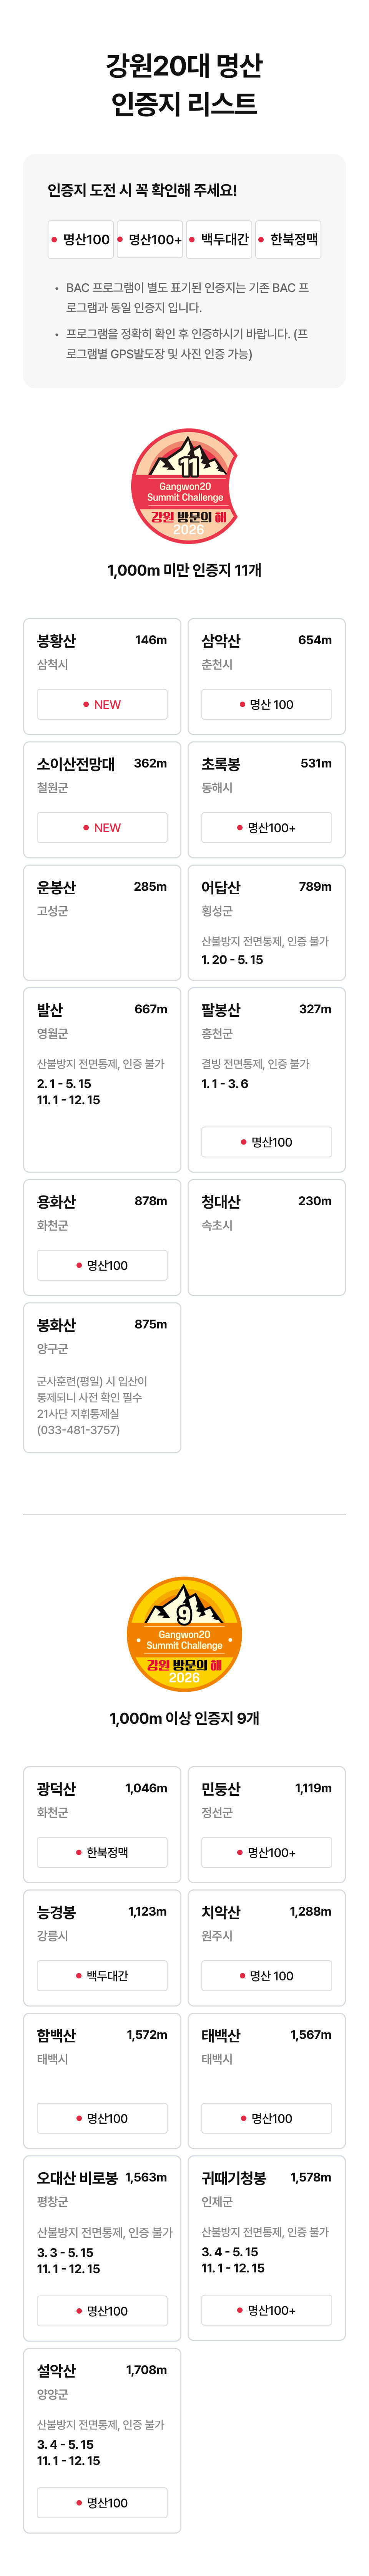Click the red 11 Summit Challenge badge
369x2576 pixels.
coord(184,486)
